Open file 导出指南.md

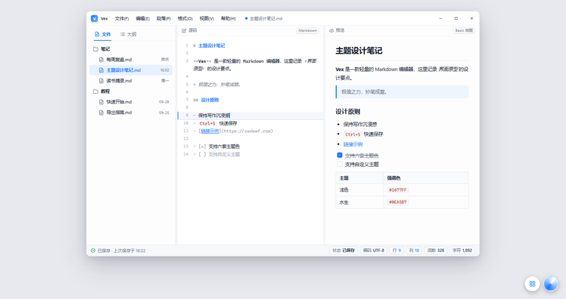[131, 112]
